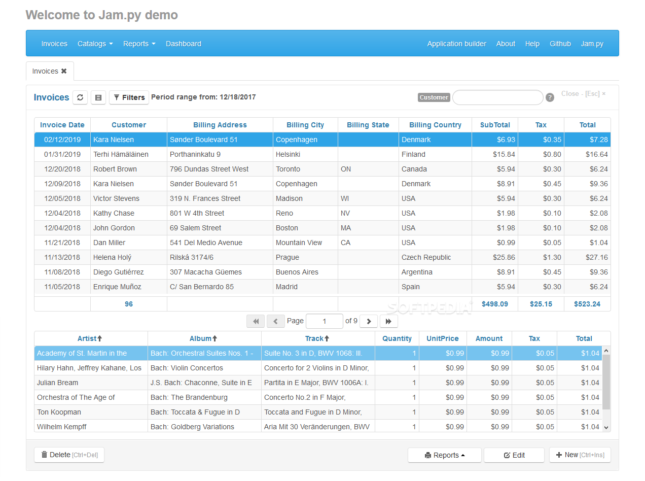645x481 pixels.
Task: Sort by Invoice Date column header
Action: [62, 125]
